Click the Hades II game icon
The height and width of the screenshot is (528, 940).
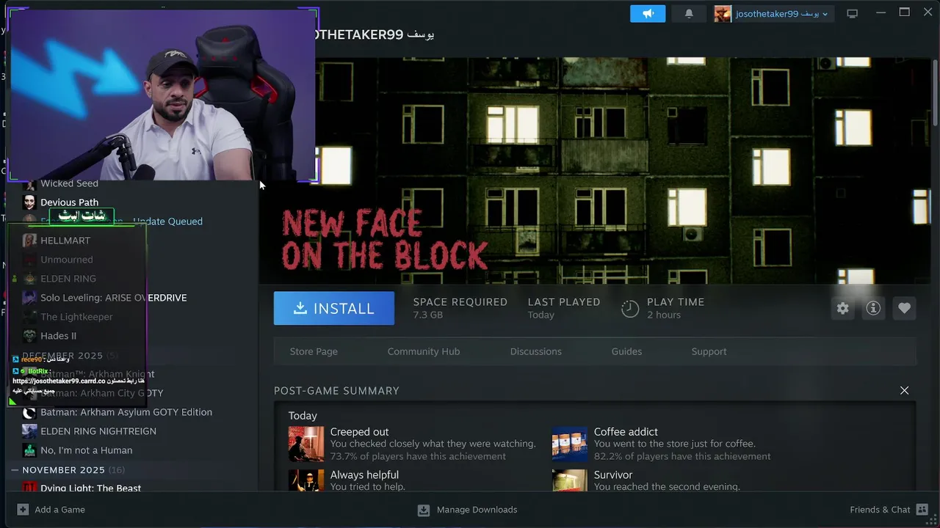tap(29, 336)
